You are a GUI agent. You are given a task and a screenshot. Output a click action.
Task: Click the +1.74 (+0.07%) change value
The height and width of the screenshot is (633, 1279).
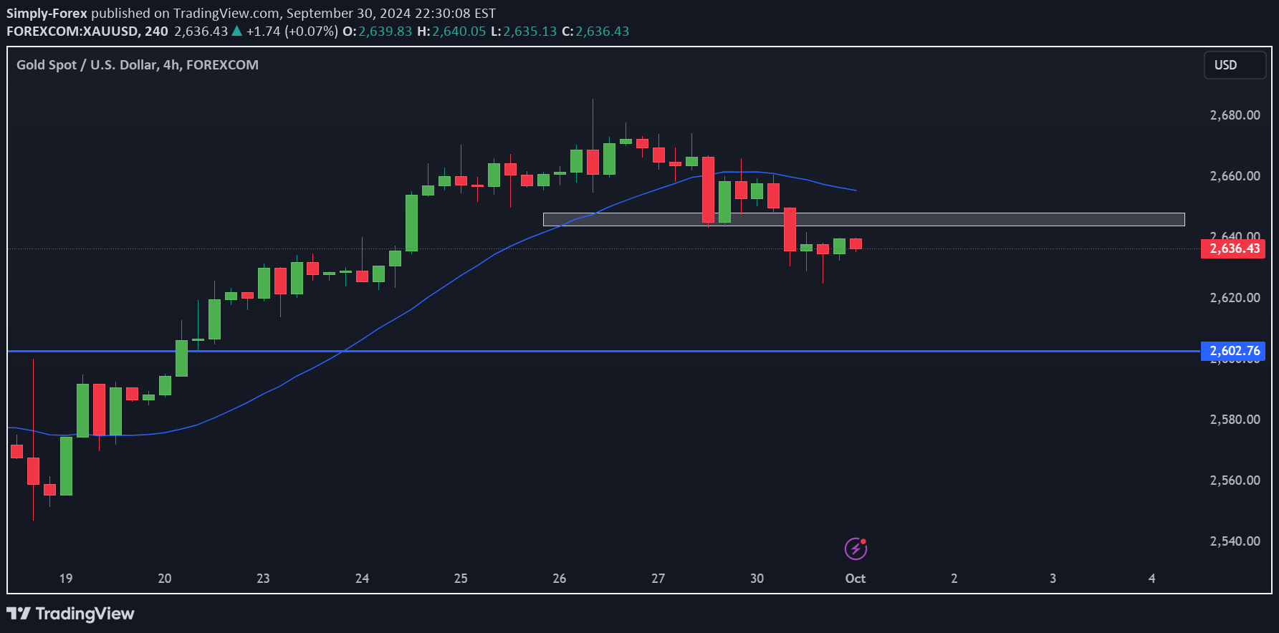coord(292,32)
